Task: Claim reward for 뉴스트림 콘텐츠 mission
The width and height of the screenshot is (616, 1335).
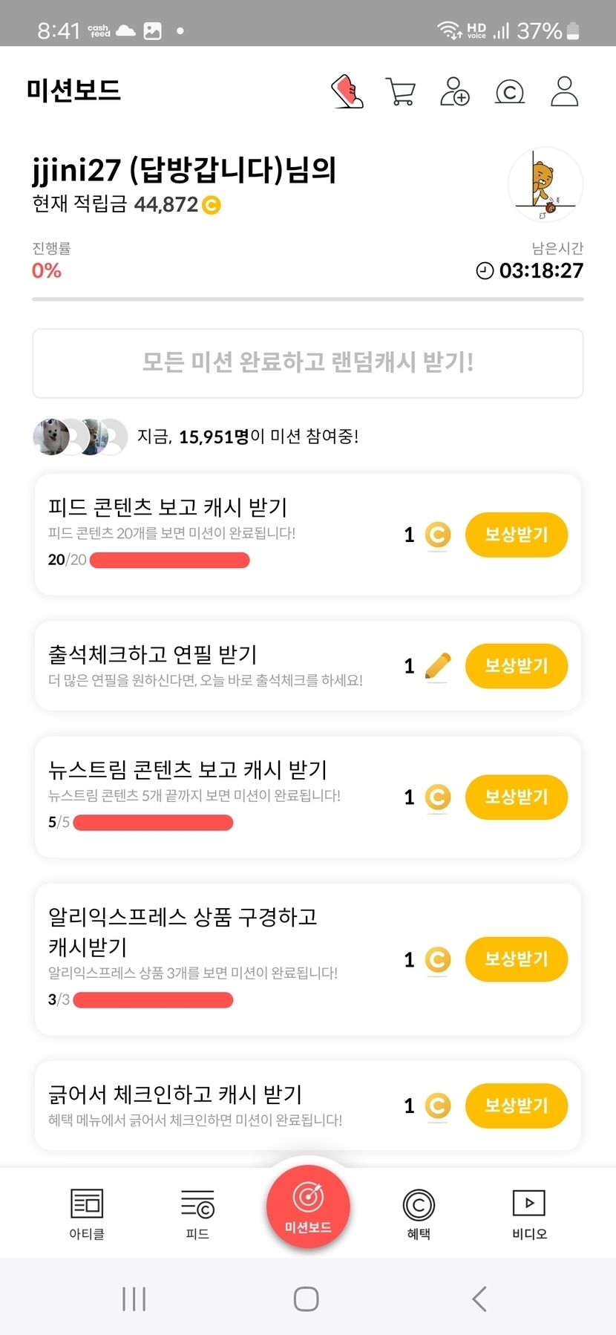Action: pyautogui.click(x=516, y=797)
